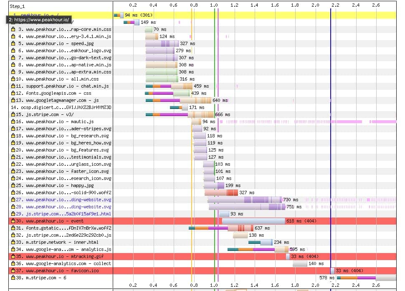Click the 94 ms (301) redirect timing
This screenshot has width=405, height=291.
[139, 15]
